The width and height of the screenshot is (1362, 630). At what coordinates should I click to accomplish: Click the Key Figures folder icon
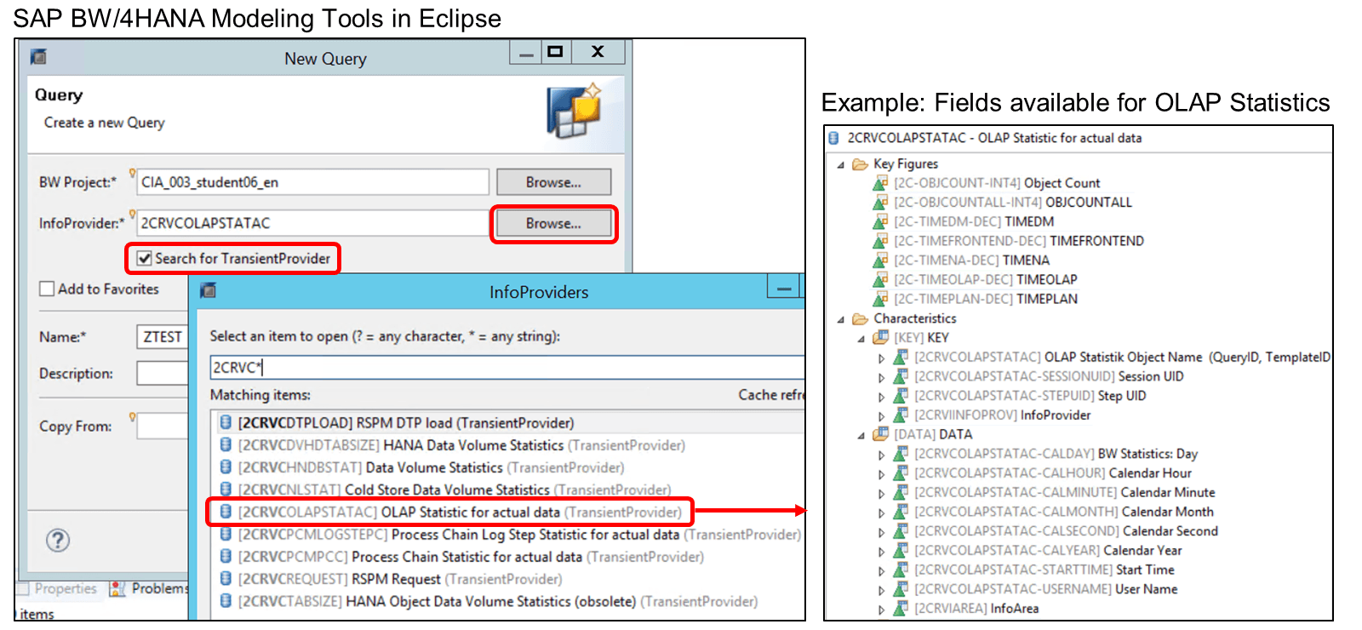pos(861,163)
